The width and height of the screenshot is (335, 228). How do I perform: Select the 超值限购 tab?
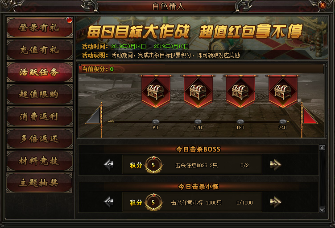point(40,94)
